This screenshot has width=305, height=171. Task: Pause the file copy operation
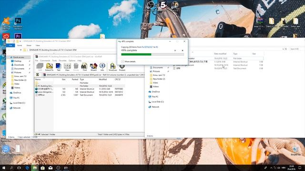175,51
